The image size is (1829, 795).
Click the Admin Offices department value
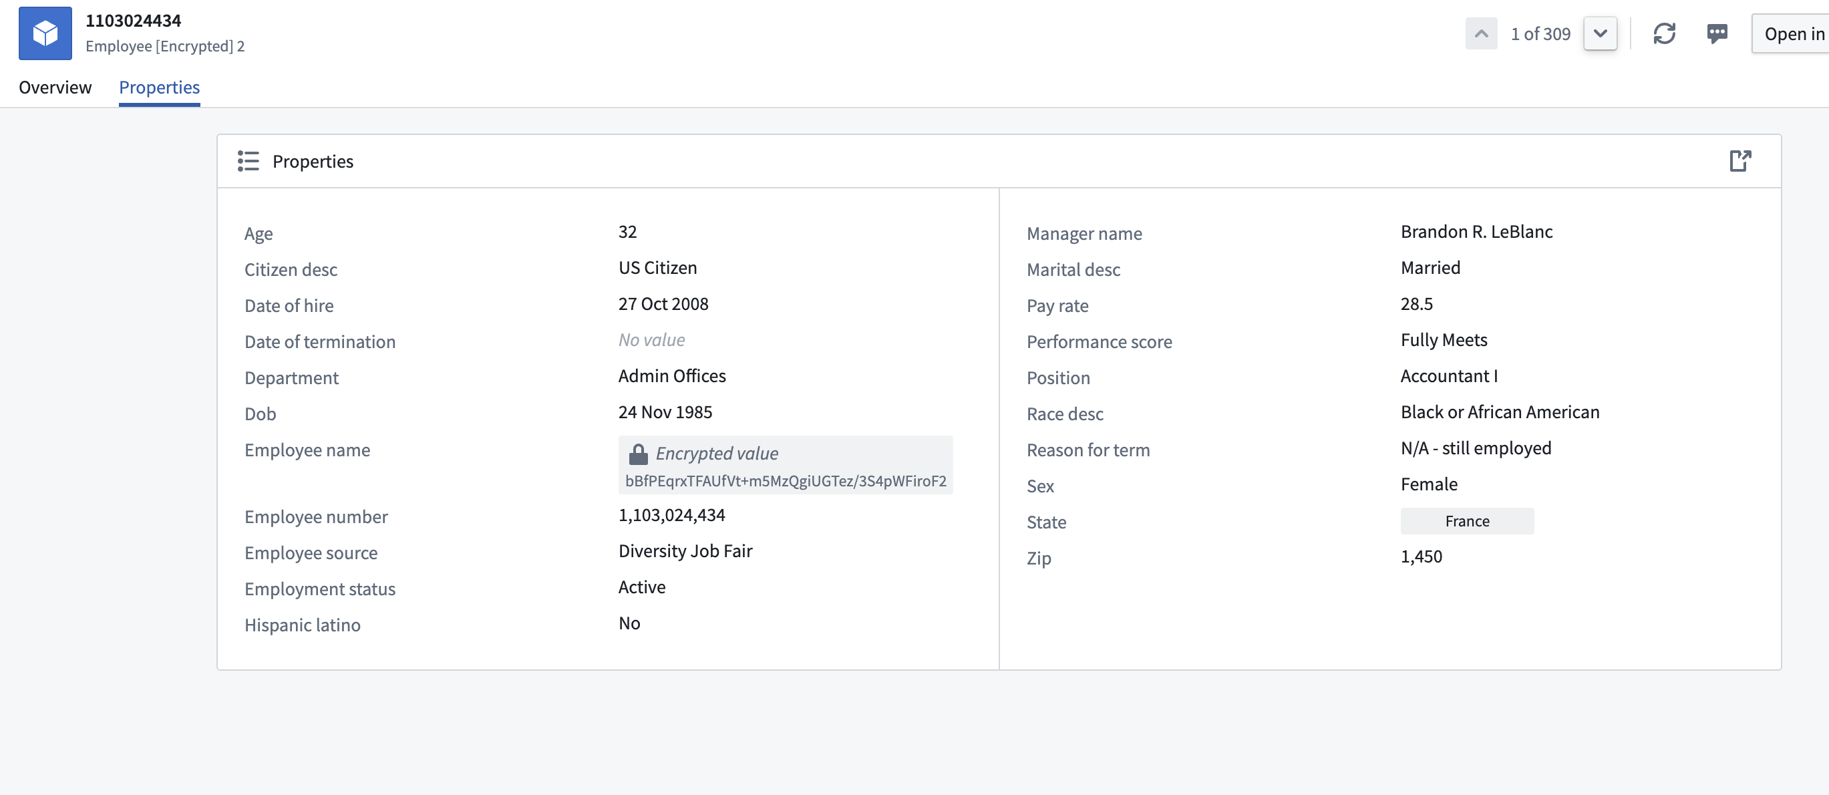pyautogui.click(x=671, y=376)
